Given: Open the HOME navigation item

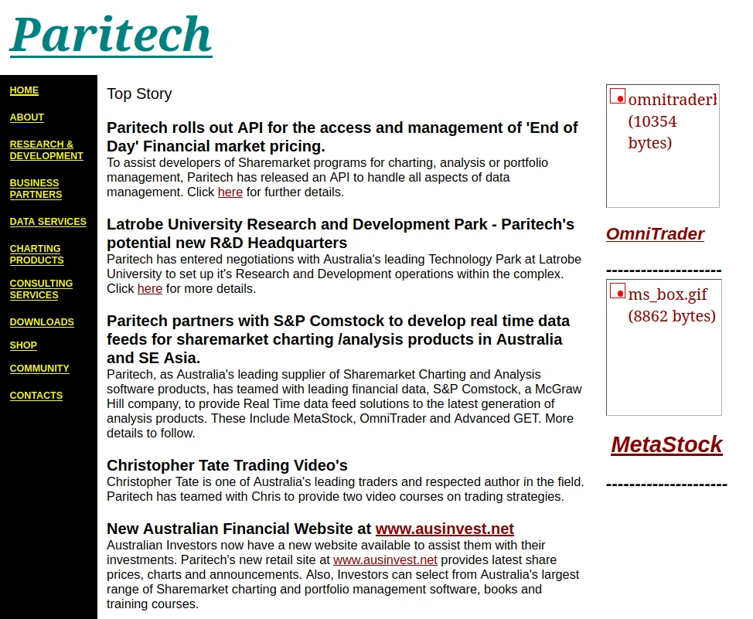Looking at the screenshot, I should click(23, 90).
